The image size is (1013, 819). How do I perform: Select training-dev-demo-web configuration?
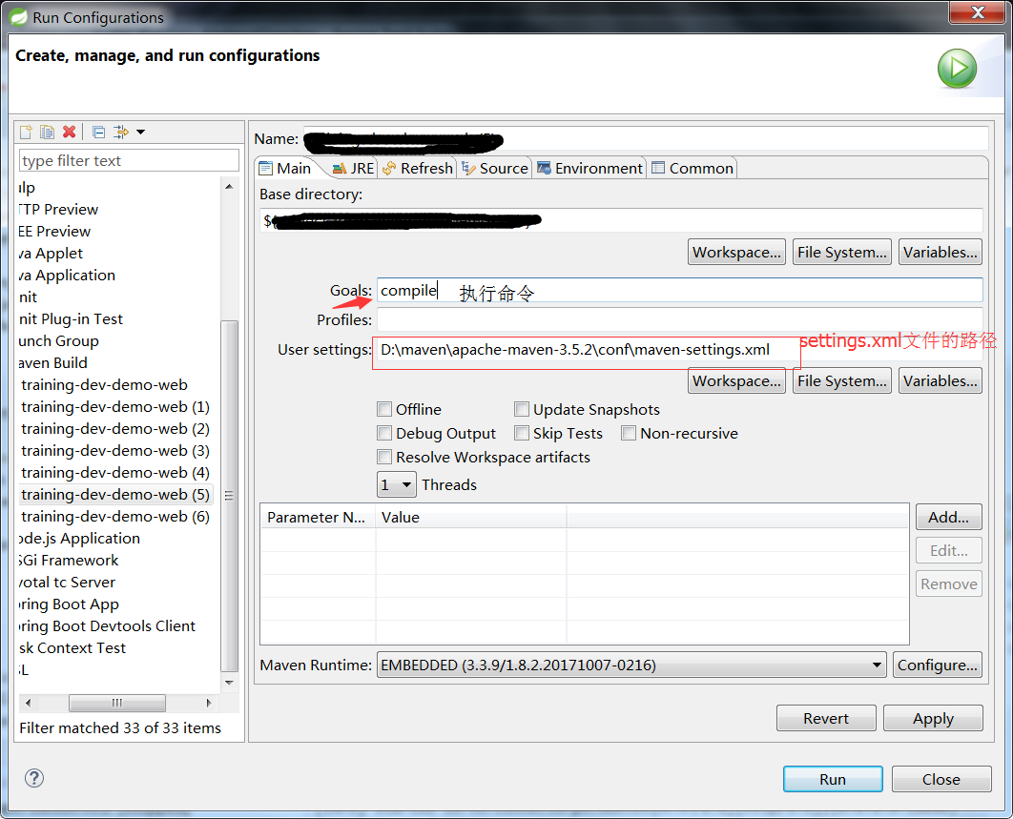[104, 385]
